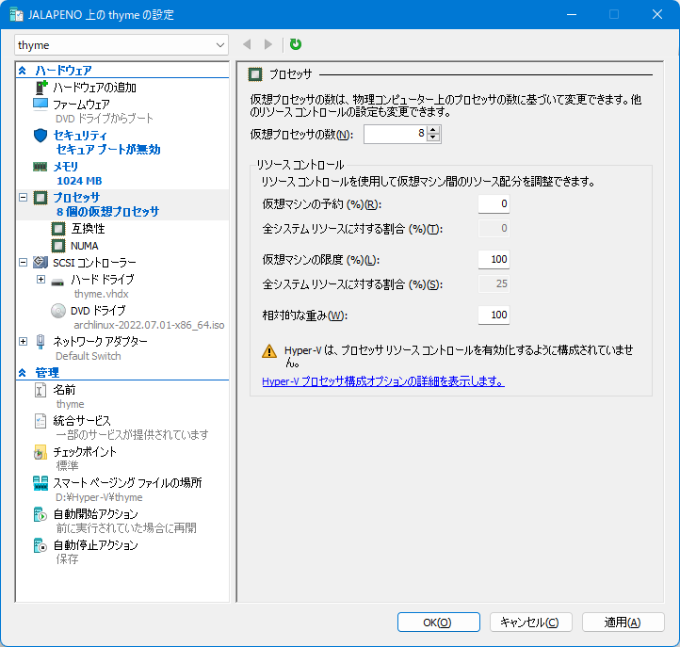Select the メモリ settings item
The width and height of the screenshot is (680, 647).
point(66,167)
